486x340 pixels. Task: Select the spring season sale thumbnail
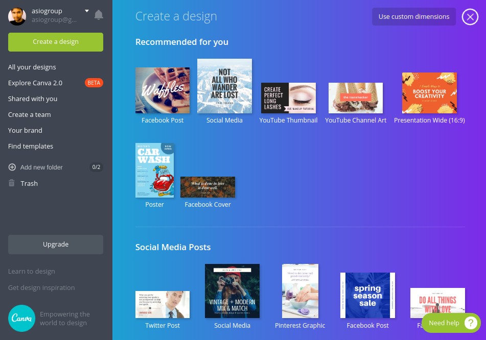[x=367, y=296]
